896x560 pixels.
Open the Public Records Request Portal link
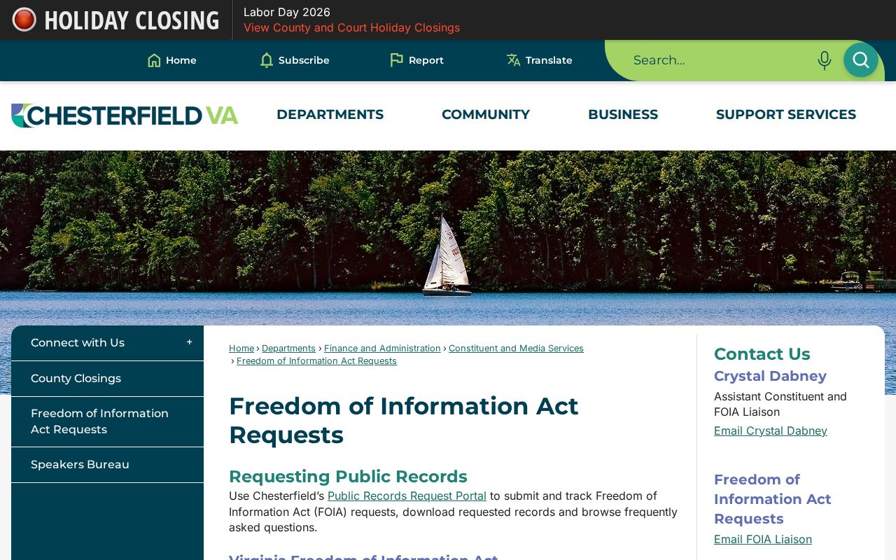[407, 496]
